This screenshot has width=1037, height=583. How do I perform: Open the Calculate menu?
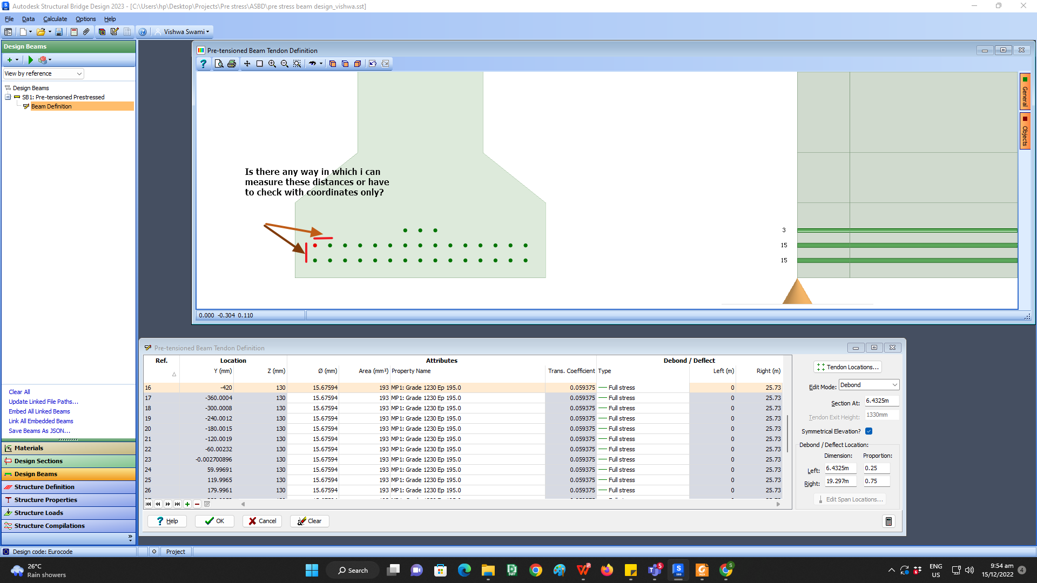(x=55, y=19)
